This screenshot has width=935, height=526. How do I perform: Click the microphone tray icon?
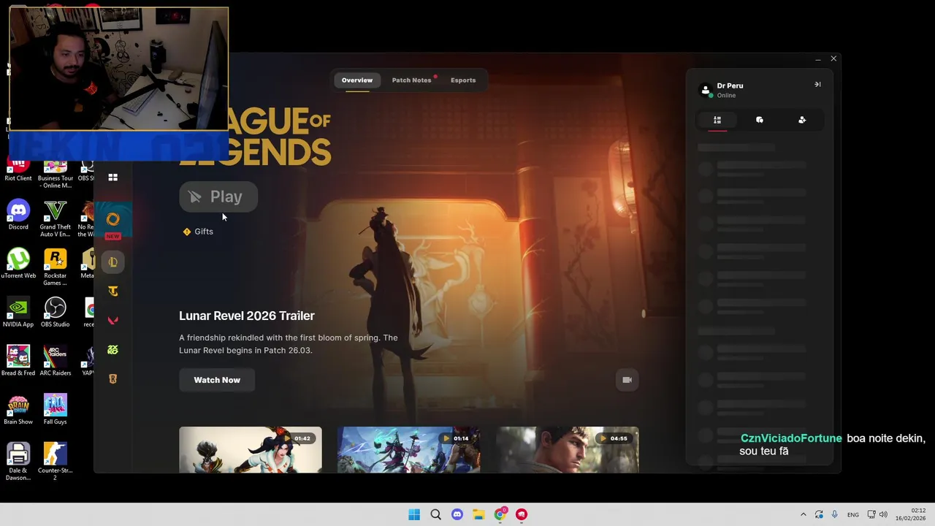click(x=835, y=514)
